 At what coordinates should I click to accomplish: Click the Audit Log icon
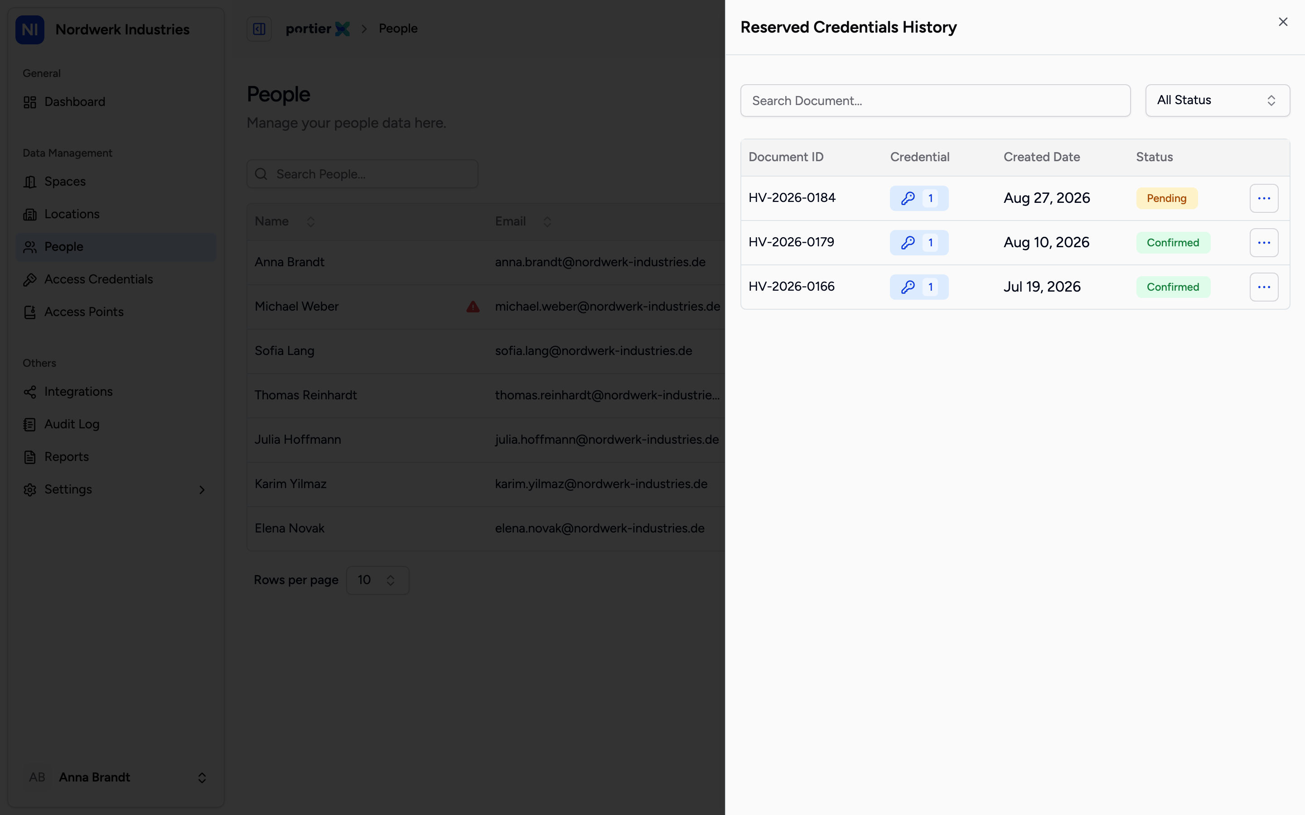point(29,425)
